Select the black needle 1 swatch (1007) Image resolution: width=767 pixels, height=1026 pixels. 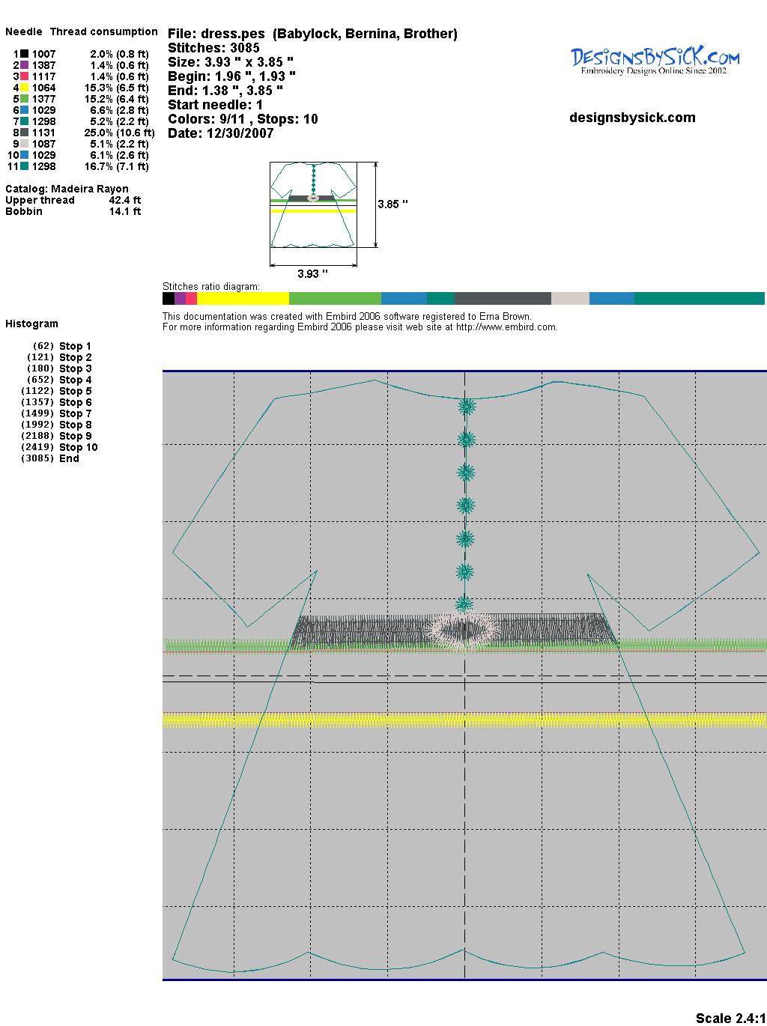(x=24, y=54)
